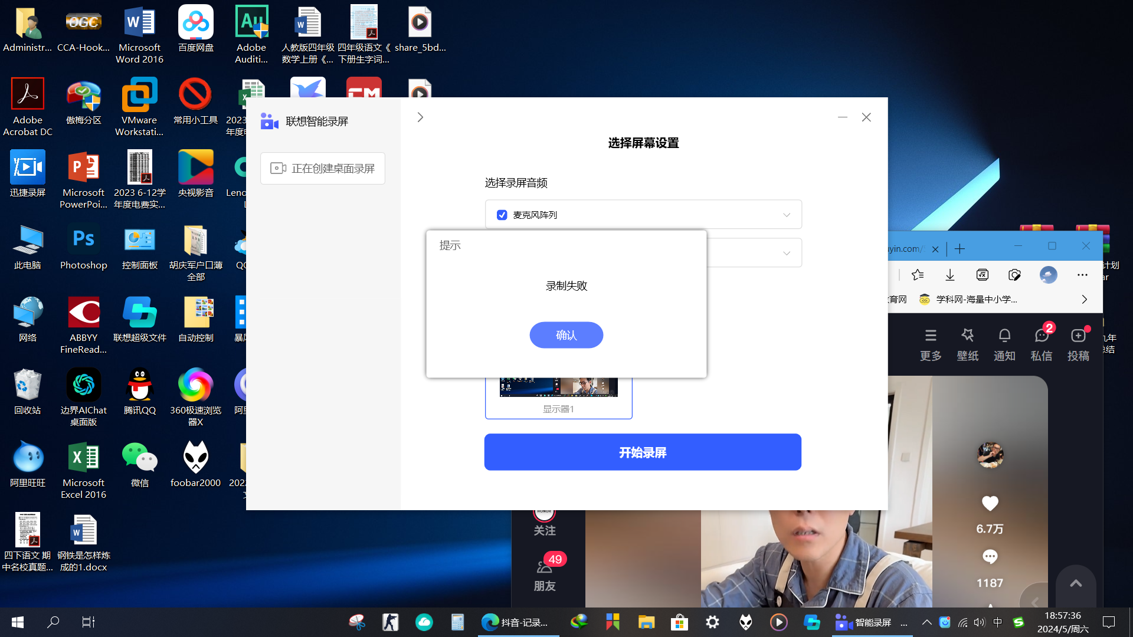Click 投稿 on the Douyin top bar

[1078, 344]
